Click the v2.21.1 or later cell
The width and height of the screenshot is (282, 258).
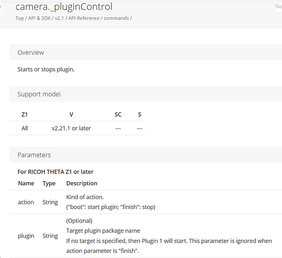(71, 128)
